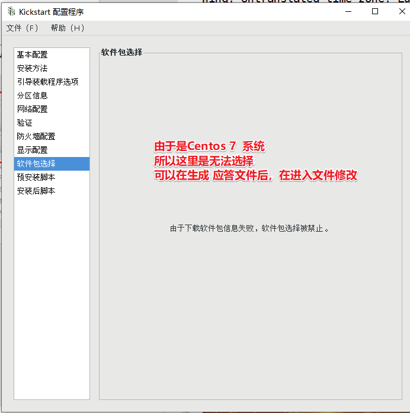The width and height of the screenshot is (410, 413).
Task: Open 引导装载程序选项 section
Action: coord(52,82)
